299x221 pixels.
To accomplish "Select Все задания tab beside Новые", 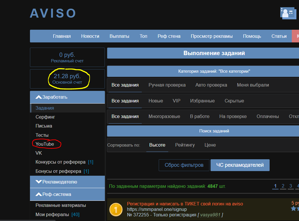I will click(x=125, y=101).
